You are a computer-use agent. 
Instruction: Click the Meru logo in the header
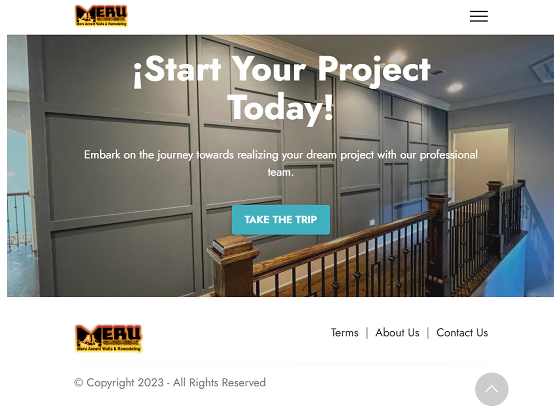(101, 15)
